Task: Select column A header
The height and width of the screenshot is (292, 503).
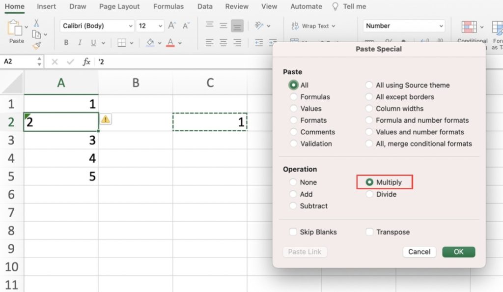Action: coord(61,83)
